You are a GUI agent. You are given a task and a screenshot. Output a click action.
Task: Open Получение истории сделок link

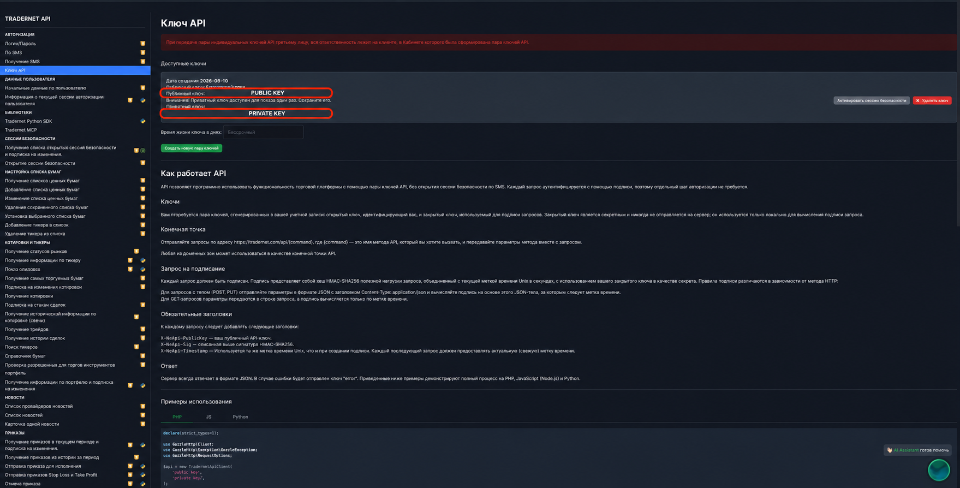[35, 338]
